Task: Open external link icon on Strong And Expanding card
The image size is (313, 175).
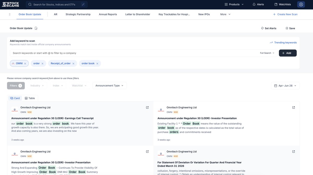Action: (x=147, y=152)
